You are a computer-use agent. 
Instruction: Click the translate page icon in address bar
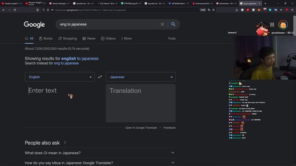(x=209, y=10)
